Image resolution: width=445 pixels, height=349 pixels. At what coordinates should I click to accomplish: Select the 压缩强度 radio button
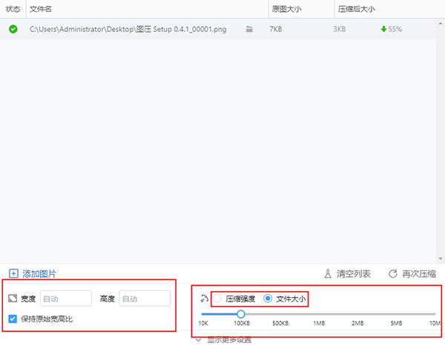point(217,299)
